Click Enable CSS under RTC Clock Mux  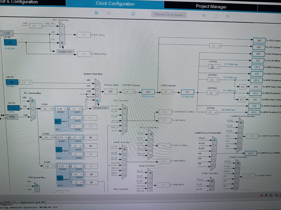65,52
